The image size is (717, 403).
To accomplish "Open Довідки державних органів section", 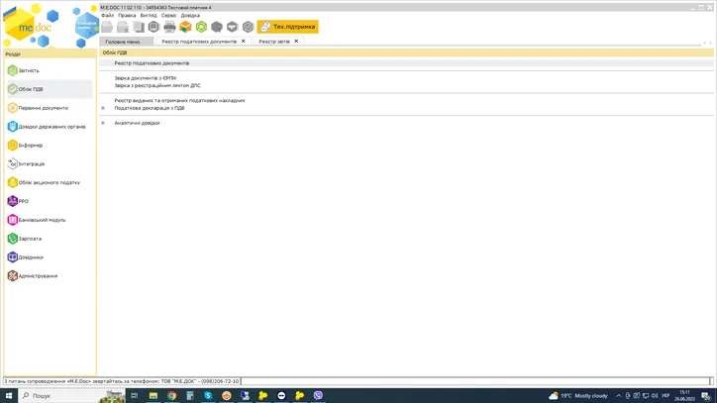I will (13, 127).
